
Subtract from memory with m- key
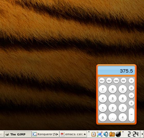tap(109, 81)
